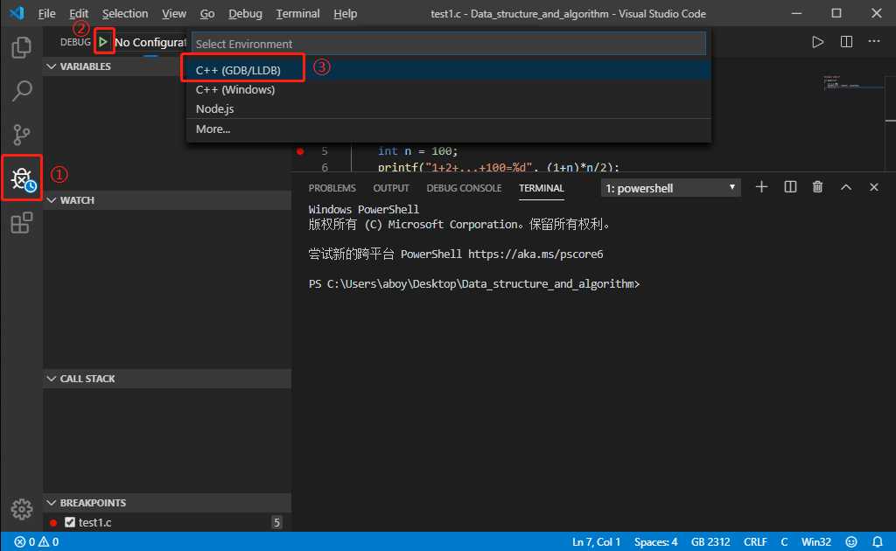Choose More... in environment list
Viewport: 896px width, 551px height.
[x=449, y=129]
